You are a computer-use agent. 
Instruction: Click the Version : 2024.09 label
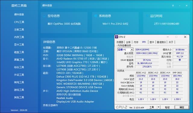tap(19, 110)
